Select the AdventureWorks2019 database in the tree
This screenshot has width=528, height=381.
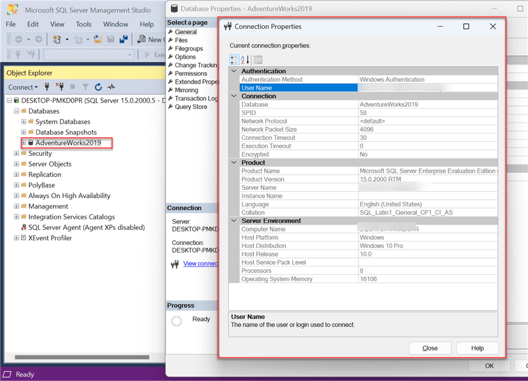[x=68, y=142]
